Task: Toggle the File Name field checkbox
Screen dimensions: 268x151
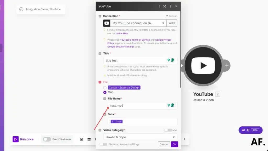Action: pos(105,99)
